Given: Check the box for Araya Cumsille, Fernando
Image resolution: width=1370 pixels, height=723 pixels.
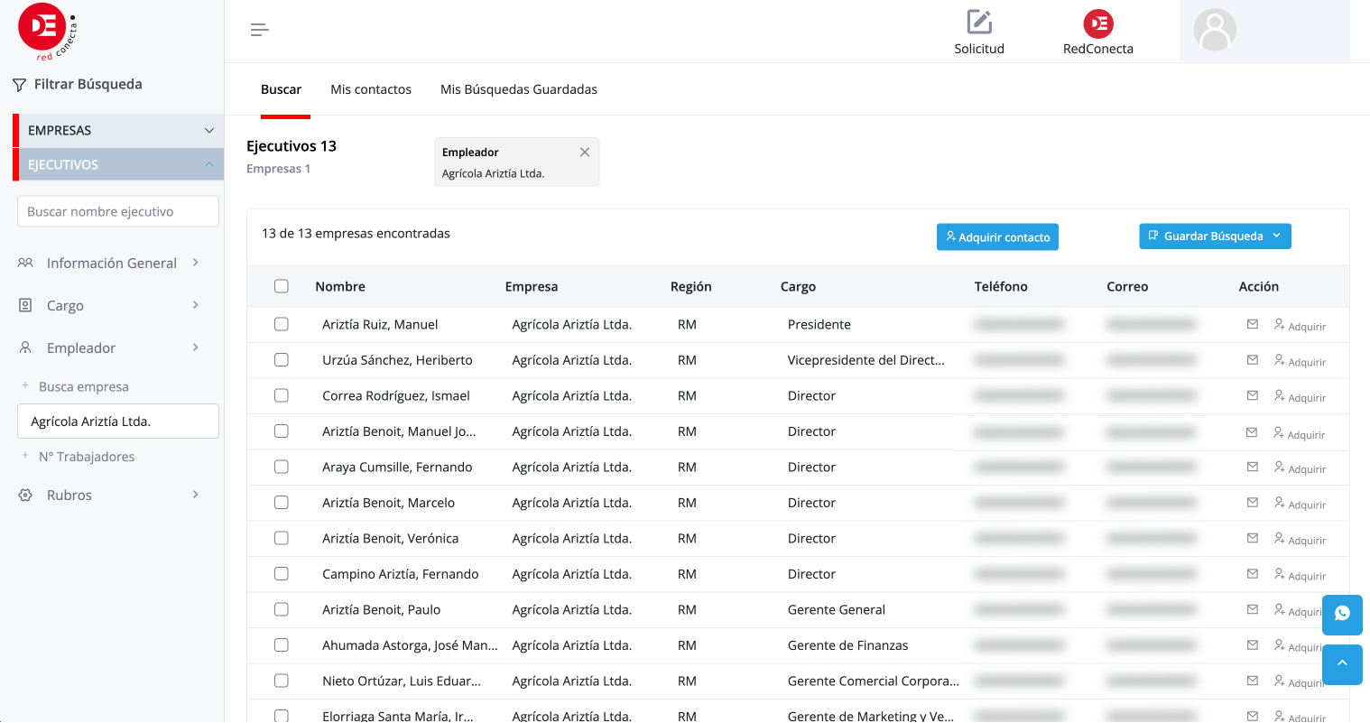Looking at the screenshot, I should coord(282,467).
